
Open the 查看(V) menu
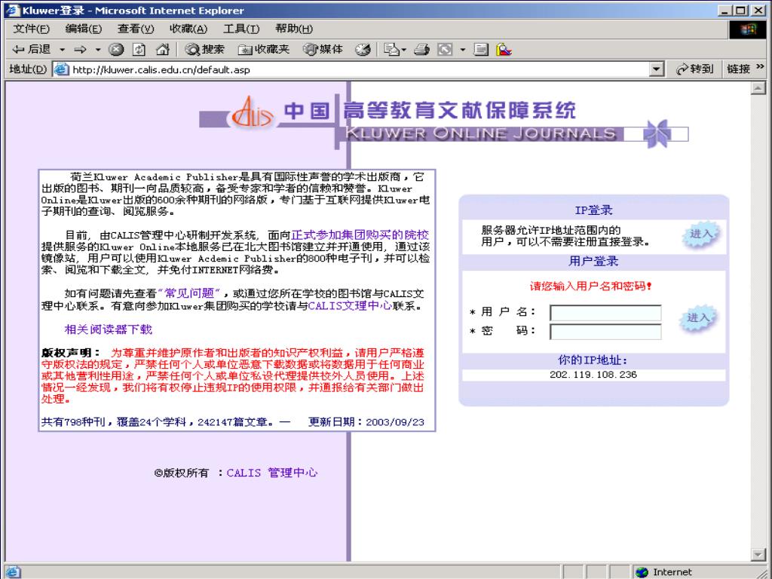tap(136, 29)
